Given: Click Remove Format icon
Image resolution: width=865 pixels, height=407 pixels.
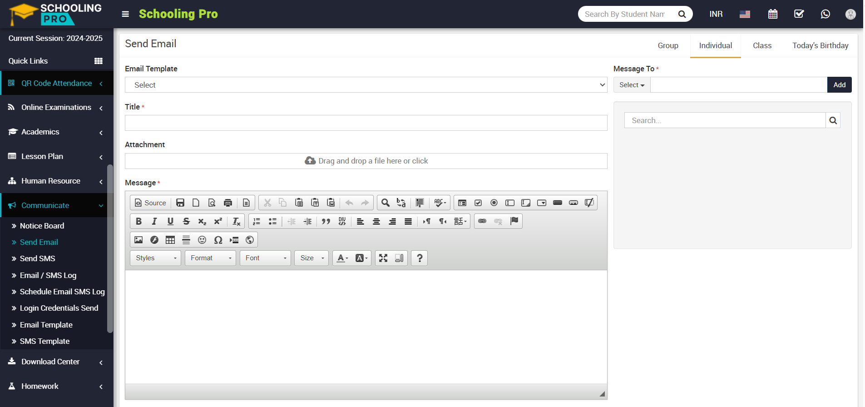Looking at the screenshot, I should pos(236,221).
